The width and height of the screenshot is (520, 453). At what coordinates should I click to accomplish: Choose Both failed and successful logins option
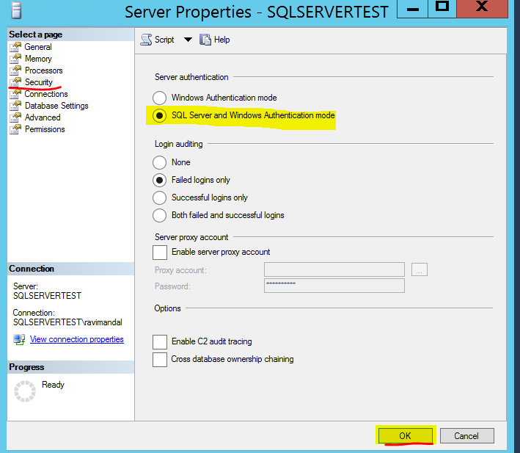(160, 215)
